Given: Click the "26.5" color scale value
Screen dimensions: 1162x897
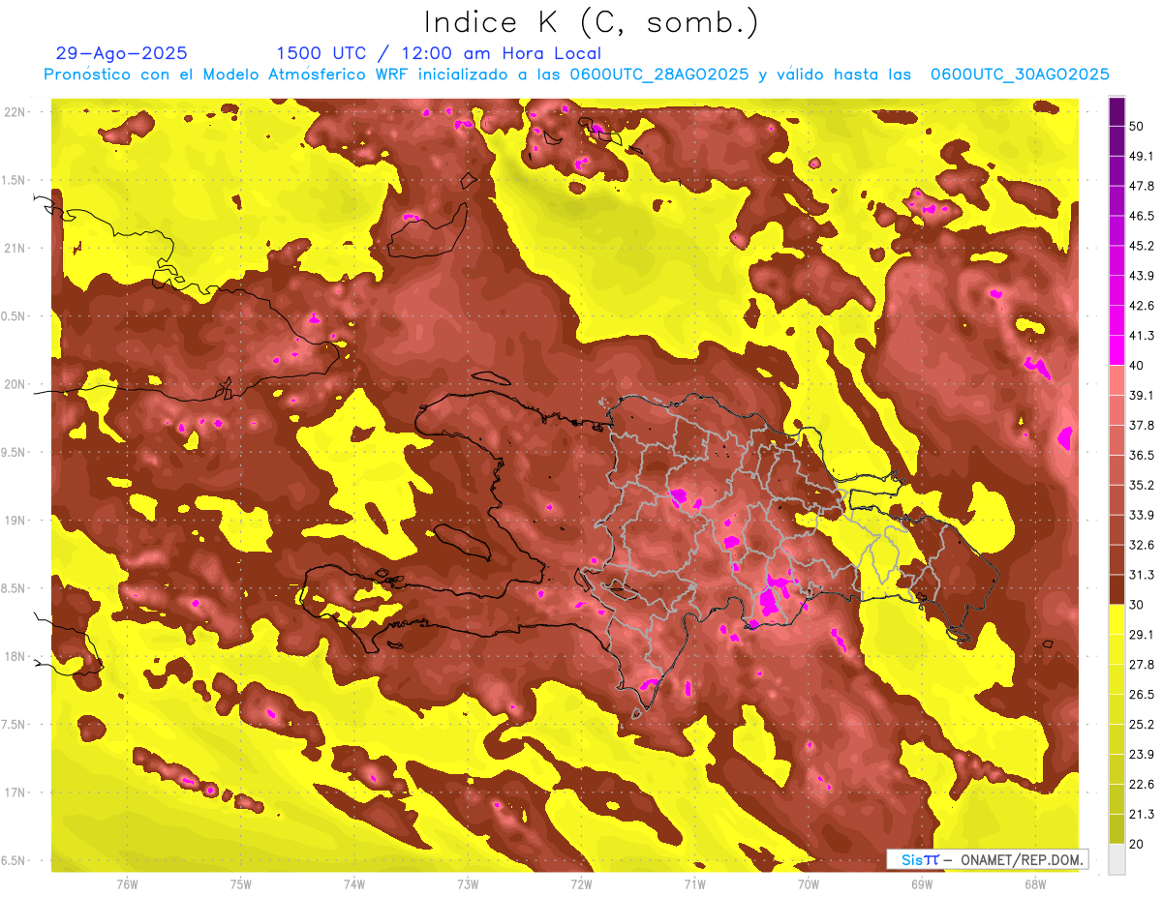Looking at the screenshot, I should tap(1141, 694).
